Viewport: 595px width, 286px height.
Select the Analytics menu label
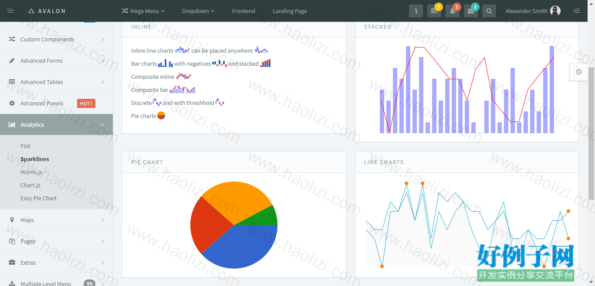tap(32, 124)
